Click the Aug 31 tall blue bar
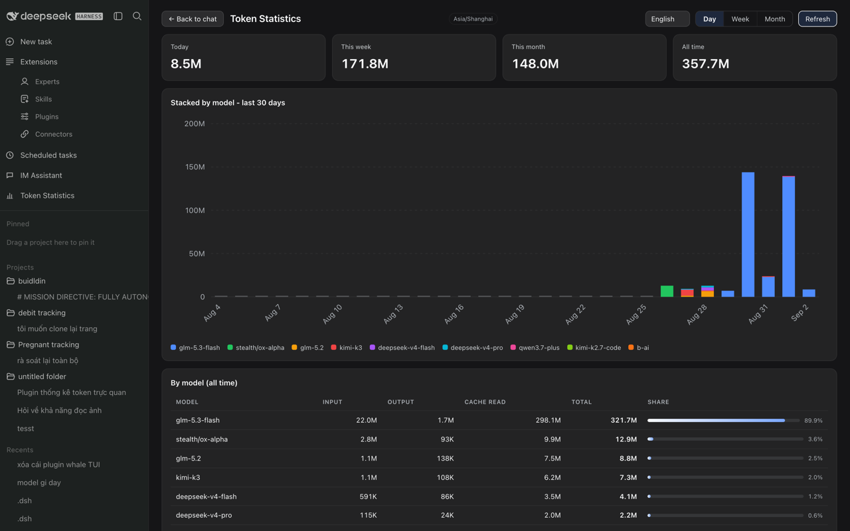850x531 pixels. point(748,234)
